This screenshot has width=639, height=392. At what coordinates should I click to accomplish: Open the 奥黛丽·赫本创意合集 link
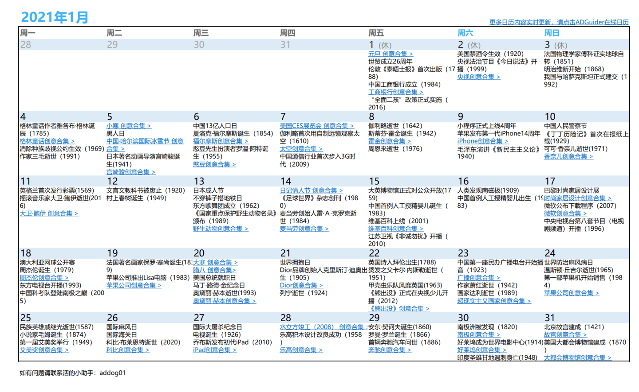(x=225, y=301)
